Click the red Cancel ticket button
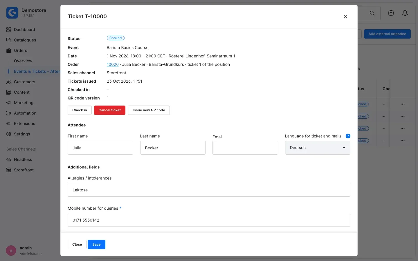This screenshot has height=261, width=418. point(110,110)
